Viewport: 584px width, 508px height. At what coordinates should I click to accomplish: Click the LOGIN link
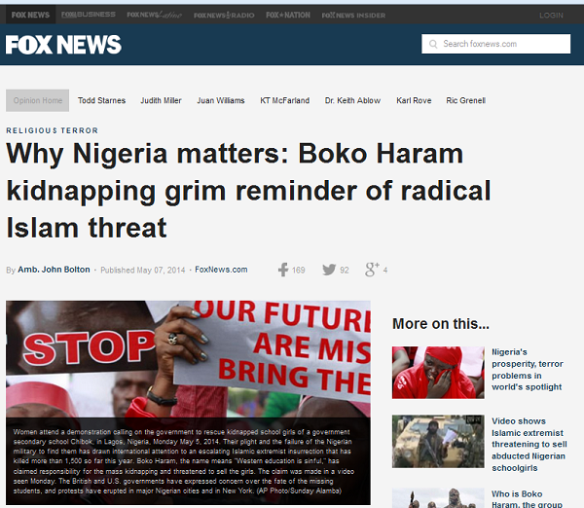pos(551,16)
